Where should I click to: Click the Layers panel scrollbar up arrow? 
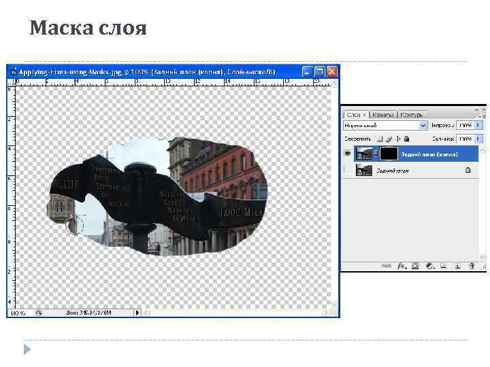pyautogui.click(x=482, y=149)
